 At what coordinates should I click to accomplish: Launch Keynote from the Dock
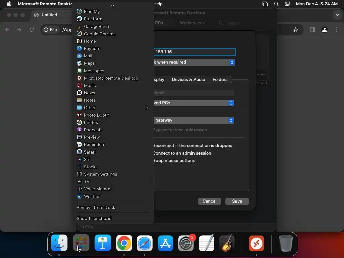103,243
